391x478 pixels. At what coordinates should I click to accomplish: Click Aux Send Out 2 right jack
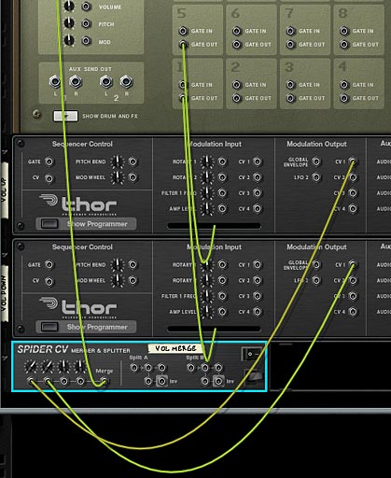point(126,81)
